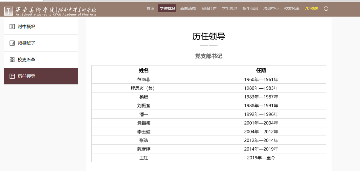Click the term 1992年—1996年
Image resolution: width=360 pixels, height=171 pixels.
pyautogui.click(x=261, y=114)
